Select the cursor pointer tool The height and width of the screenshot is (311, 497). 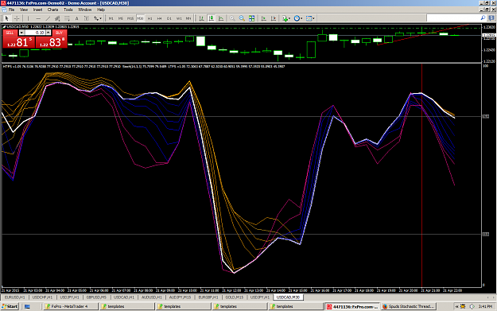pos(6,18)
